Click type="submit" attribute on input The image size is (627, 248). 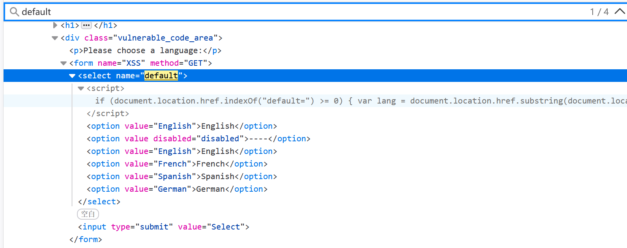point(142,227)
